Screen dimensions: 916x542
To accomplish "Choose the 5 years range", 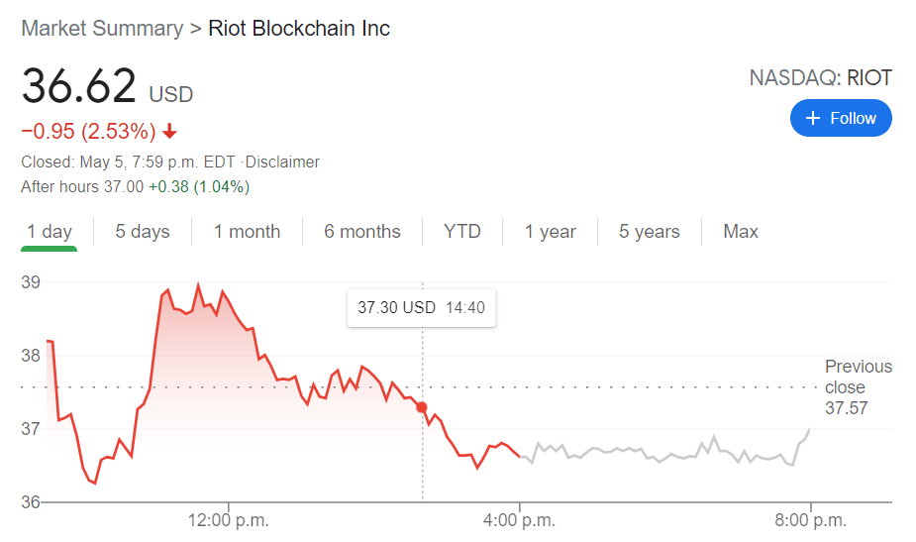I will click(650, 232).
